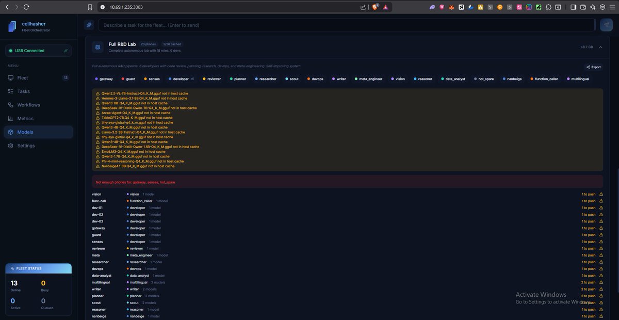619x320 pixels.
Task: Click the Brave Rewards triangle icon
Action: (385, 7)
